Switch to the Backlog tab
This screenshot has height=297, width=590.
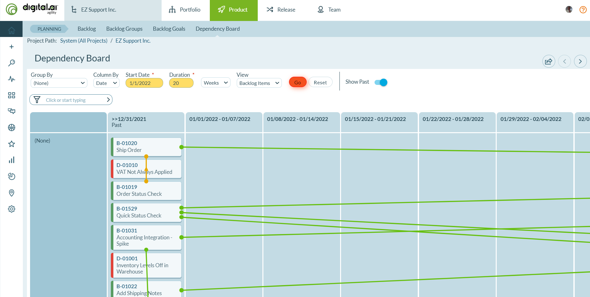87,29
